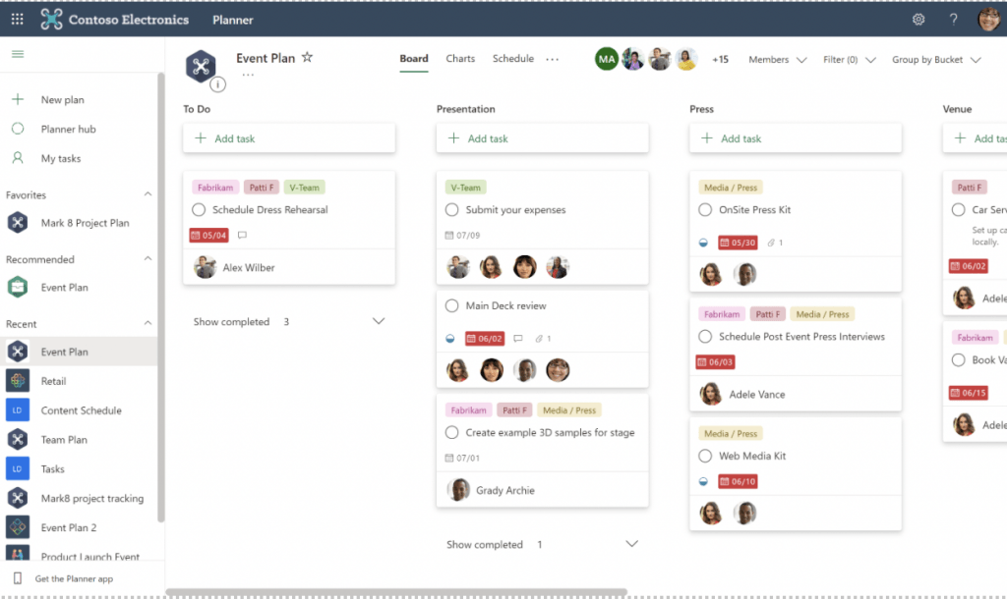Click the New plan plus icon

(18, 99)
